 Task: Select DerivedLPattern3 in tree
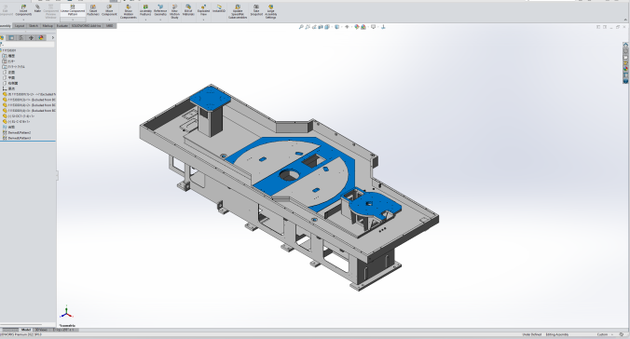[x=17, y=138]
